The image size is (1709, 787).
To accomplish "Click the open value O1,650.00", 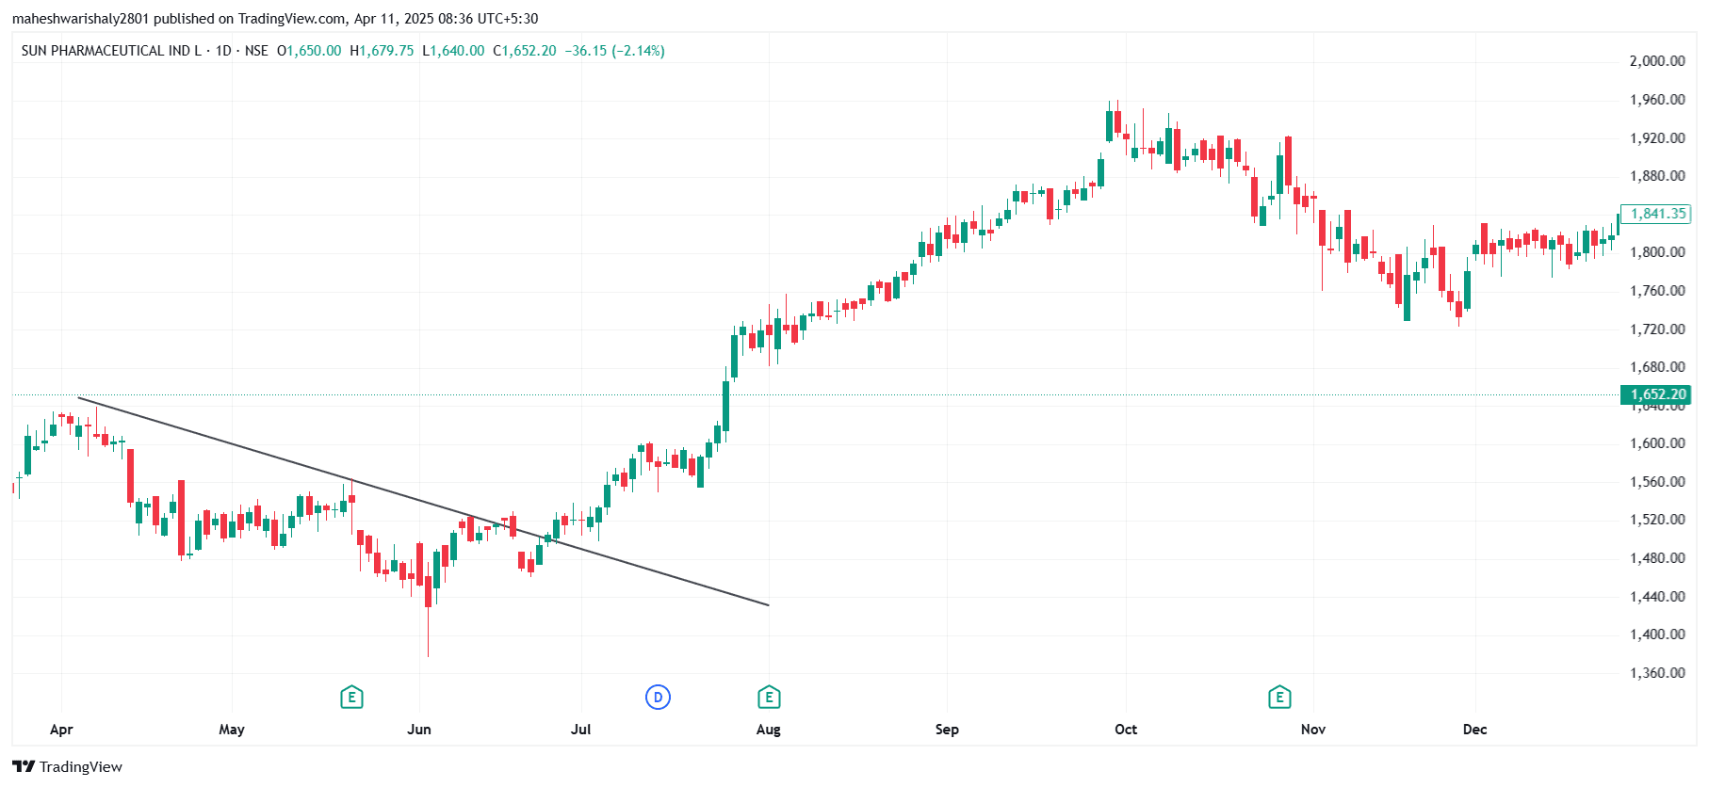I will [309, 51].
